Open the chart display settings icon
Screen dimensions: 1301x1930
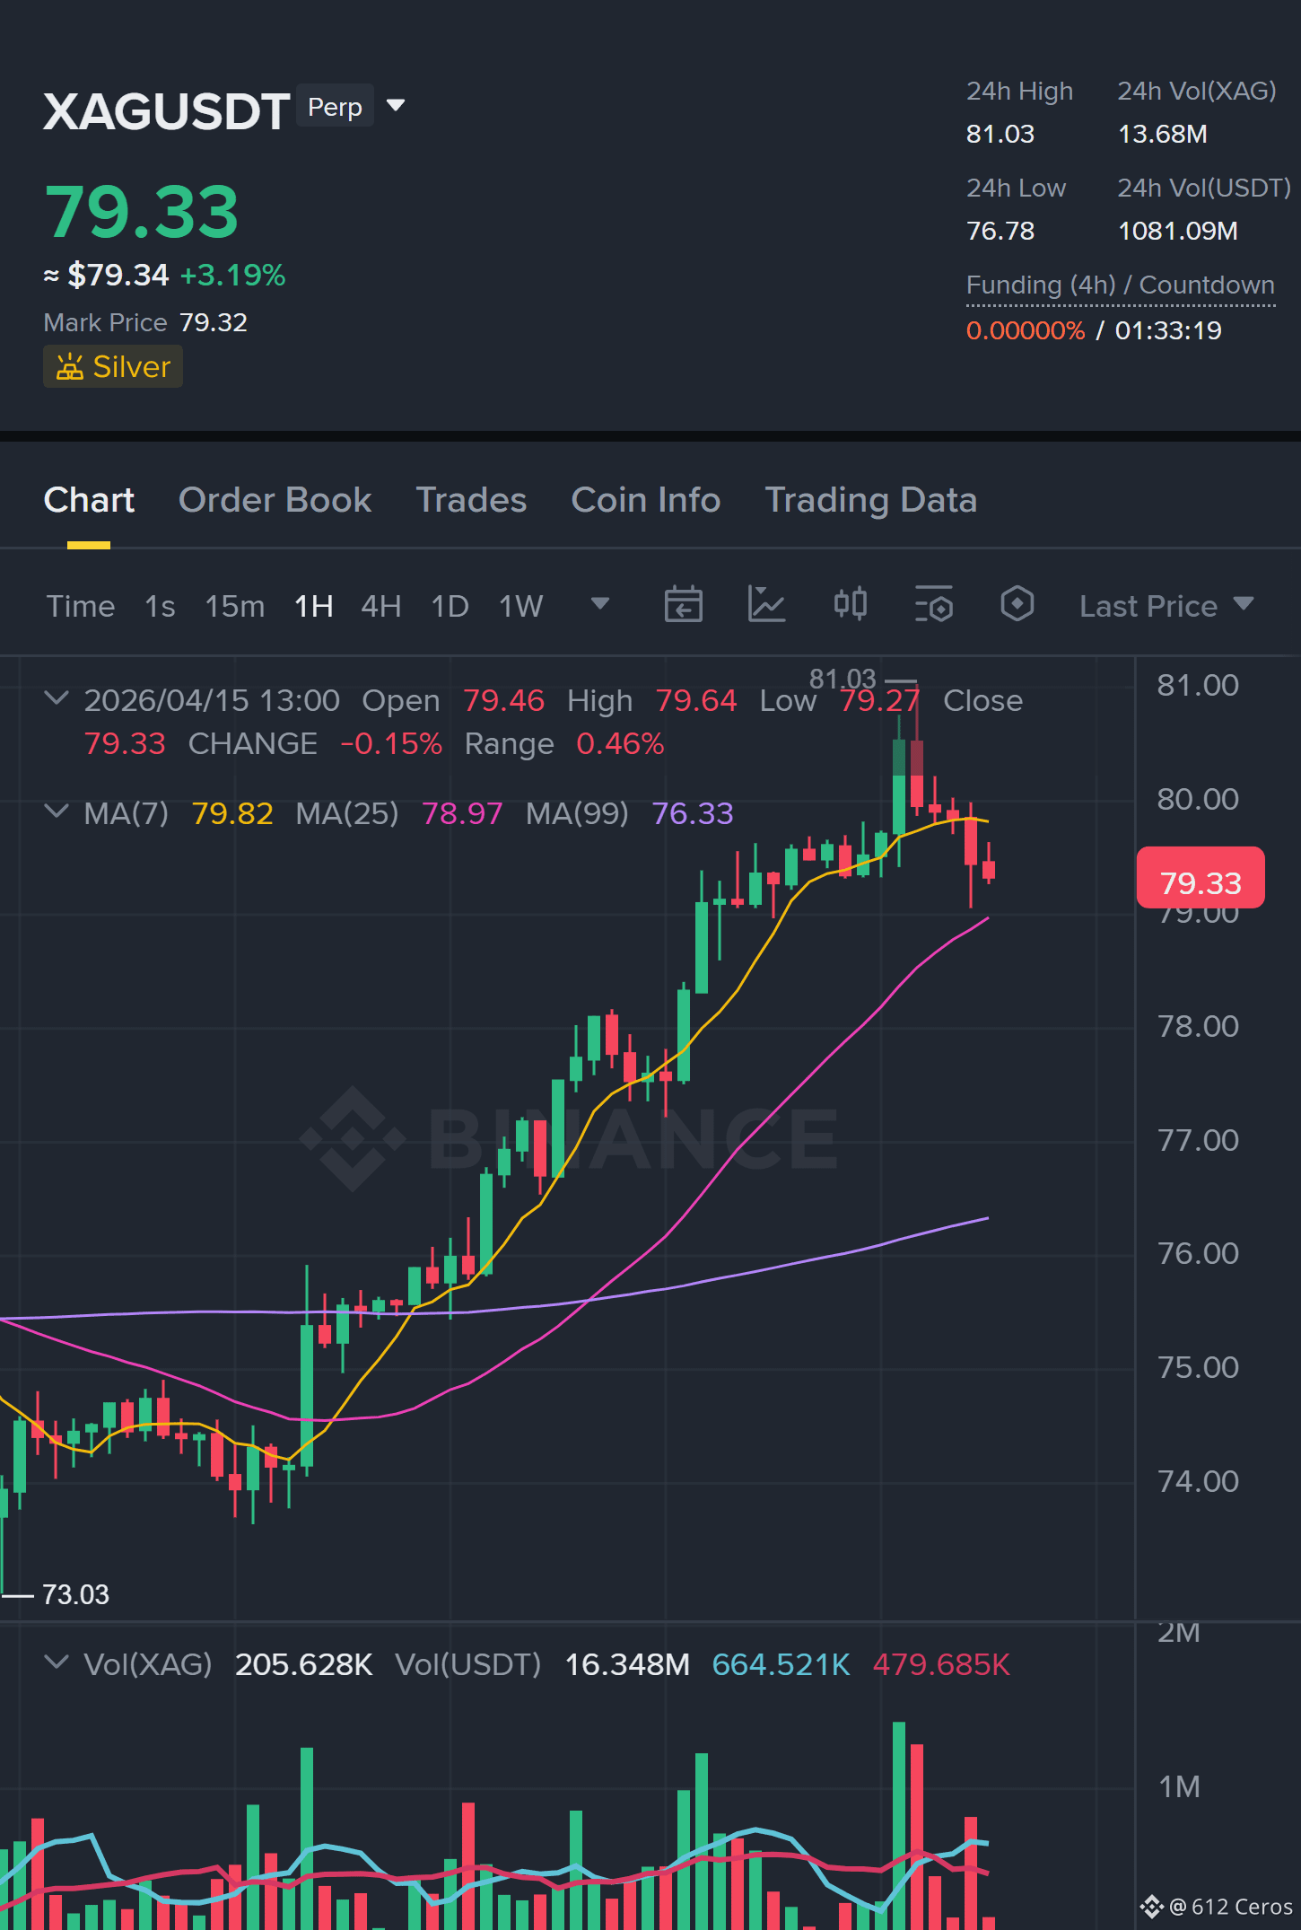pyautogui.click(x=933, y=603)
